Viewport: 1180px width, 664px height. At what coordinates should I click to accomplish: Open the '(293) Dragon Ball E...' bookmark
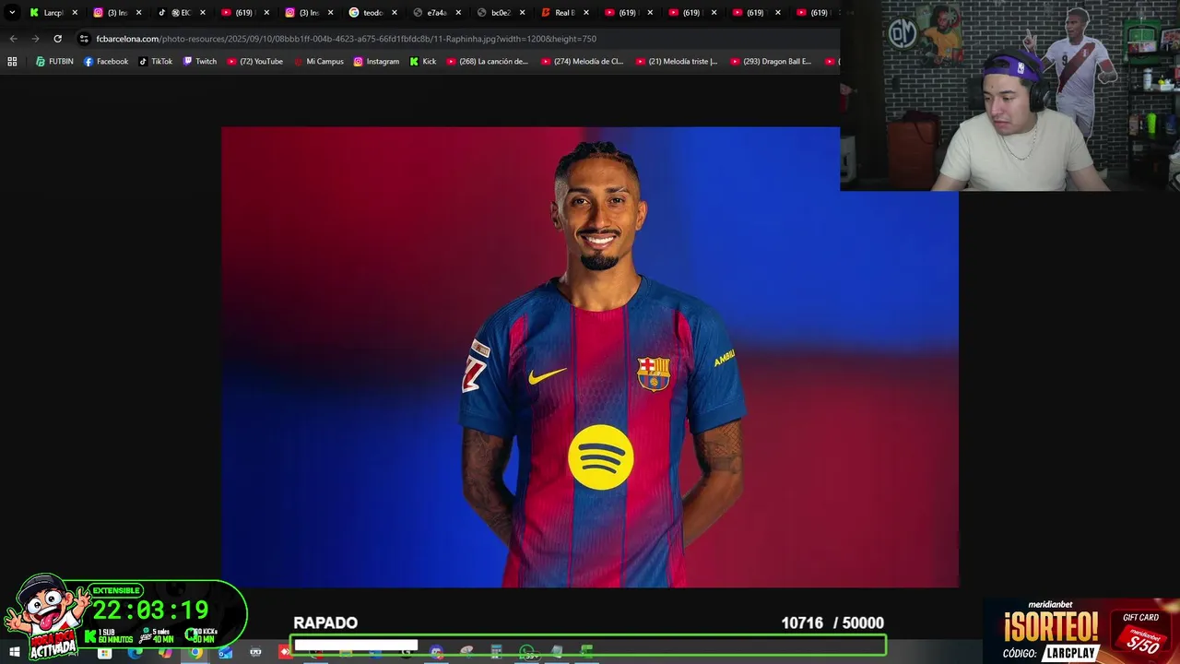click(x=772, y=62)
